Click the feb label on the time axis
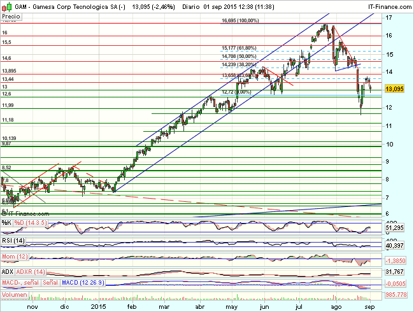This screenshot has height=312, width=414. pos(132,307)
